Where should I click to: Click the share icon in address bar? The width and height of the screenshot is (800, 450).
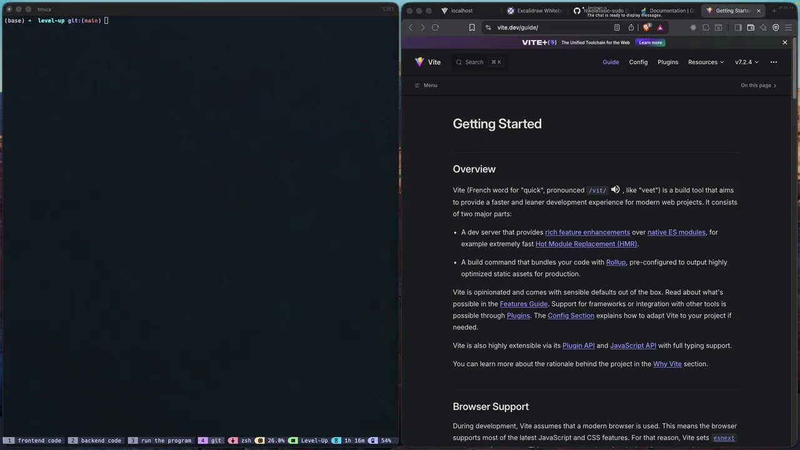pyautogui.click(x=631, y=27)
